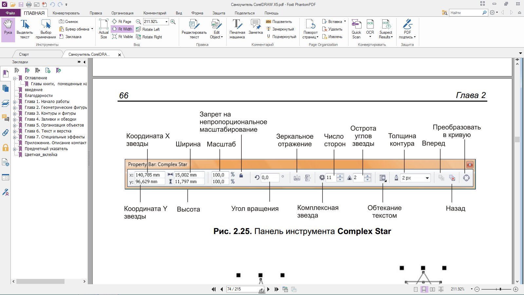Go to the previous page in status bar
The height and width of the screenshot is (295, 524).
coord(222,289)
